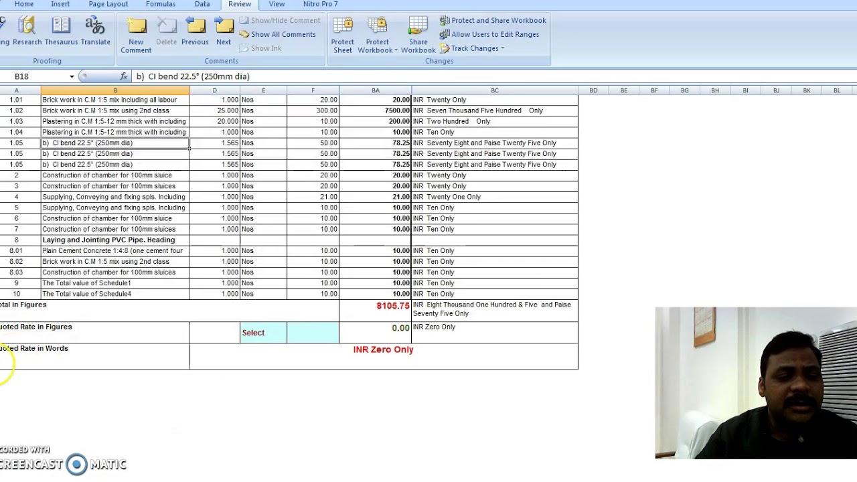Open the Name Box dropdown arrow

tap(72, 76)
